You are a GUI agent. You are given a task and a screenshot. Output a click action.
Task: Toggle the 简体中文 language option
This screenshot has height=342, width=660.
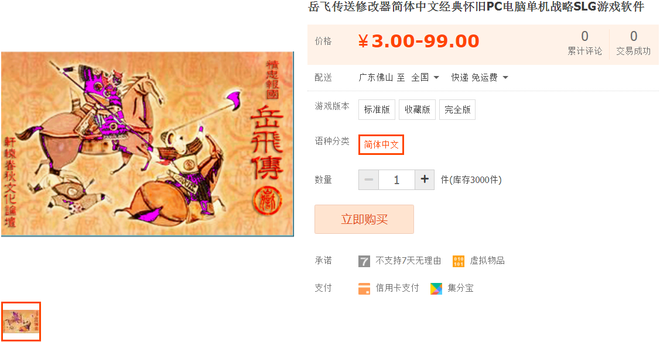coord(381,144)
